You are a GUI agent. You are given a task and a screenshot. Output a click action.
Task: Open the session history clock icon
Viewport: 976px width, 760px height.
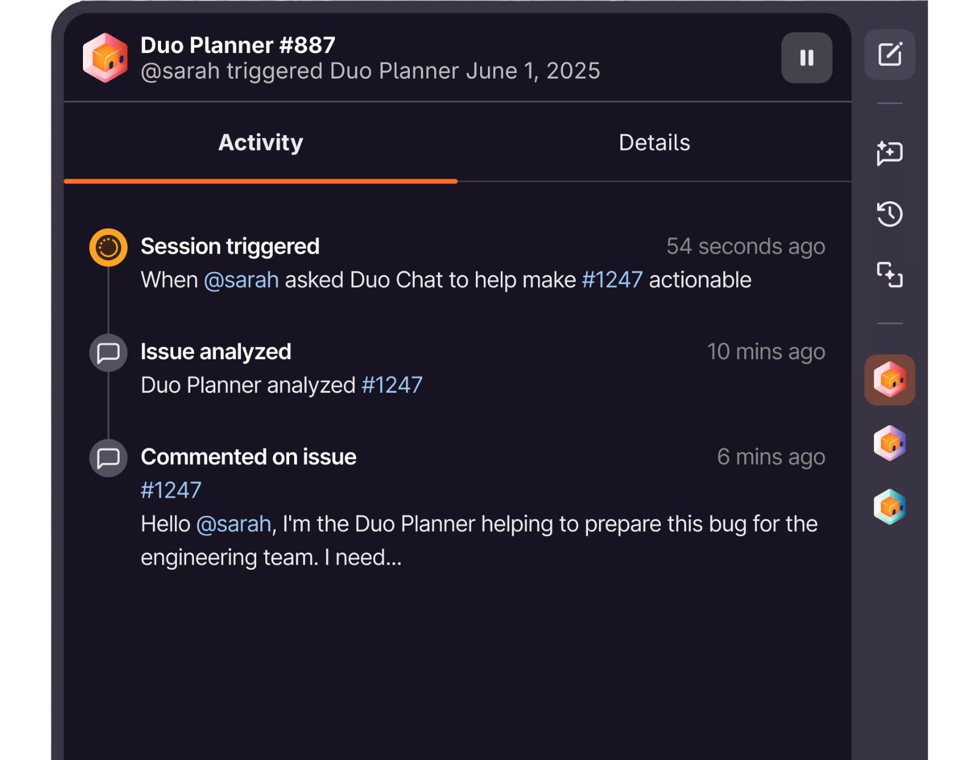pyautogui.click(x=889, y=214)
